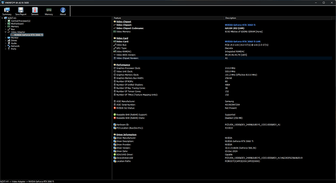The image size is (336, 183).
Task: Expand the Central Processor(s) node
Action: pyautogui.click(x=5, y=21)
